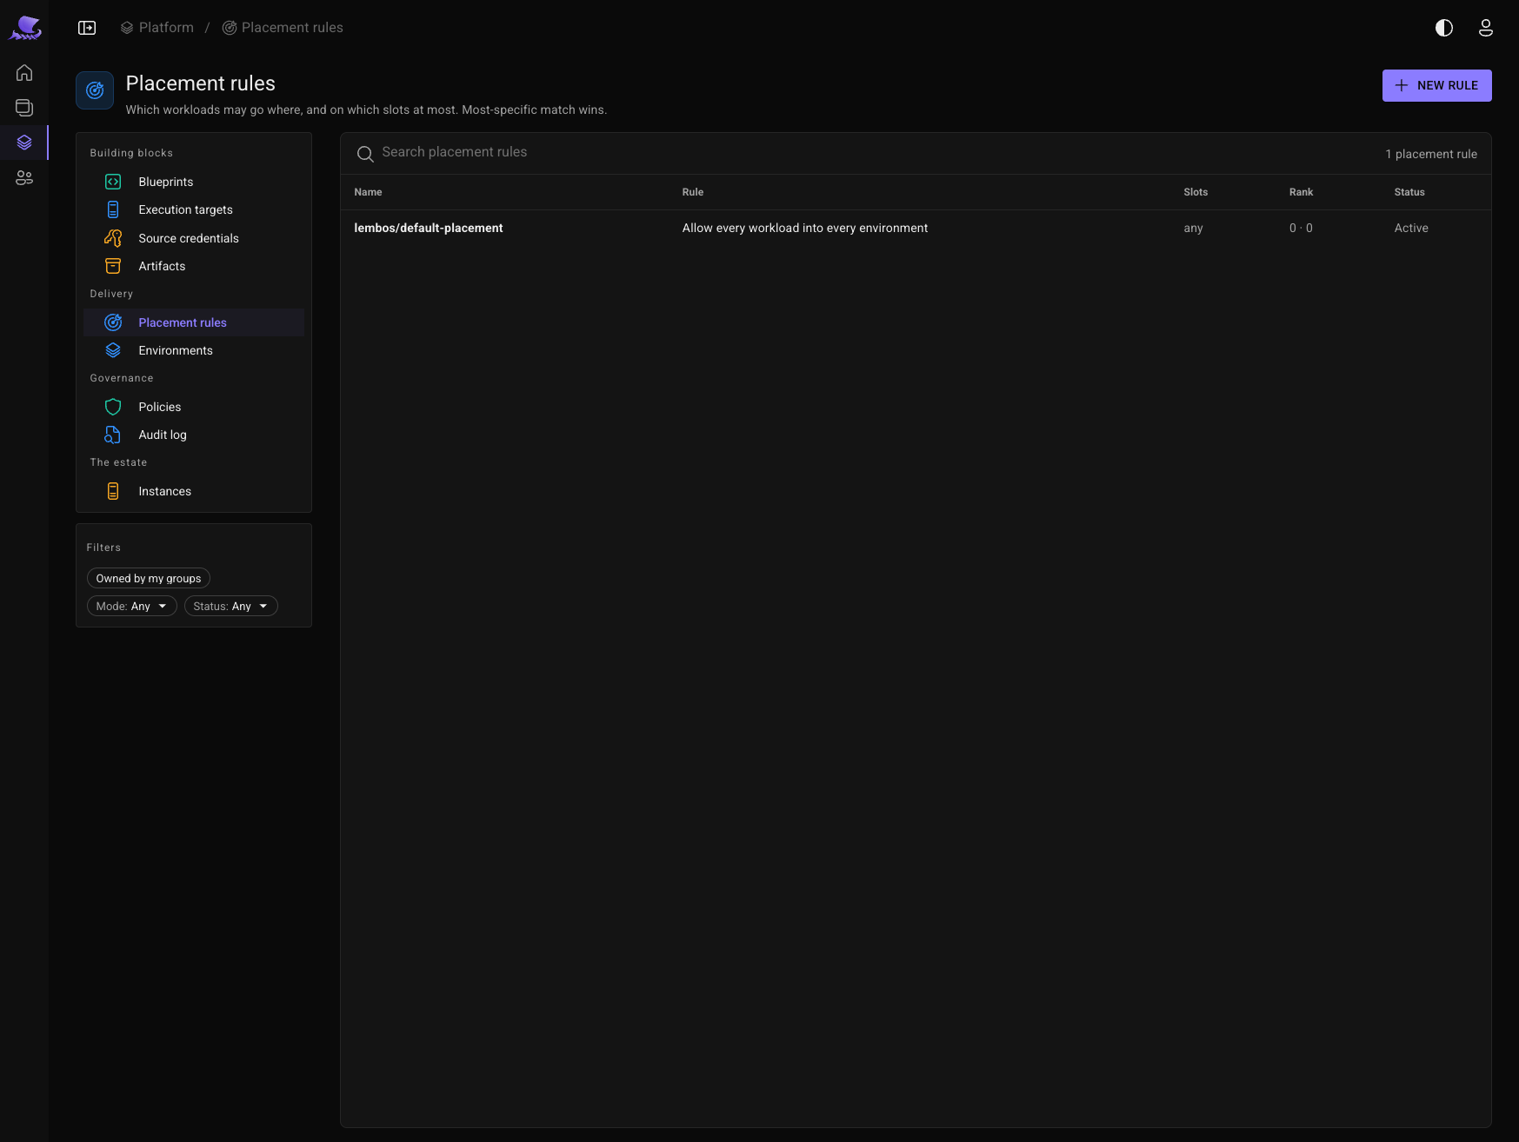
Task: Click the NEW RULE button
Action: point(1436,85)
